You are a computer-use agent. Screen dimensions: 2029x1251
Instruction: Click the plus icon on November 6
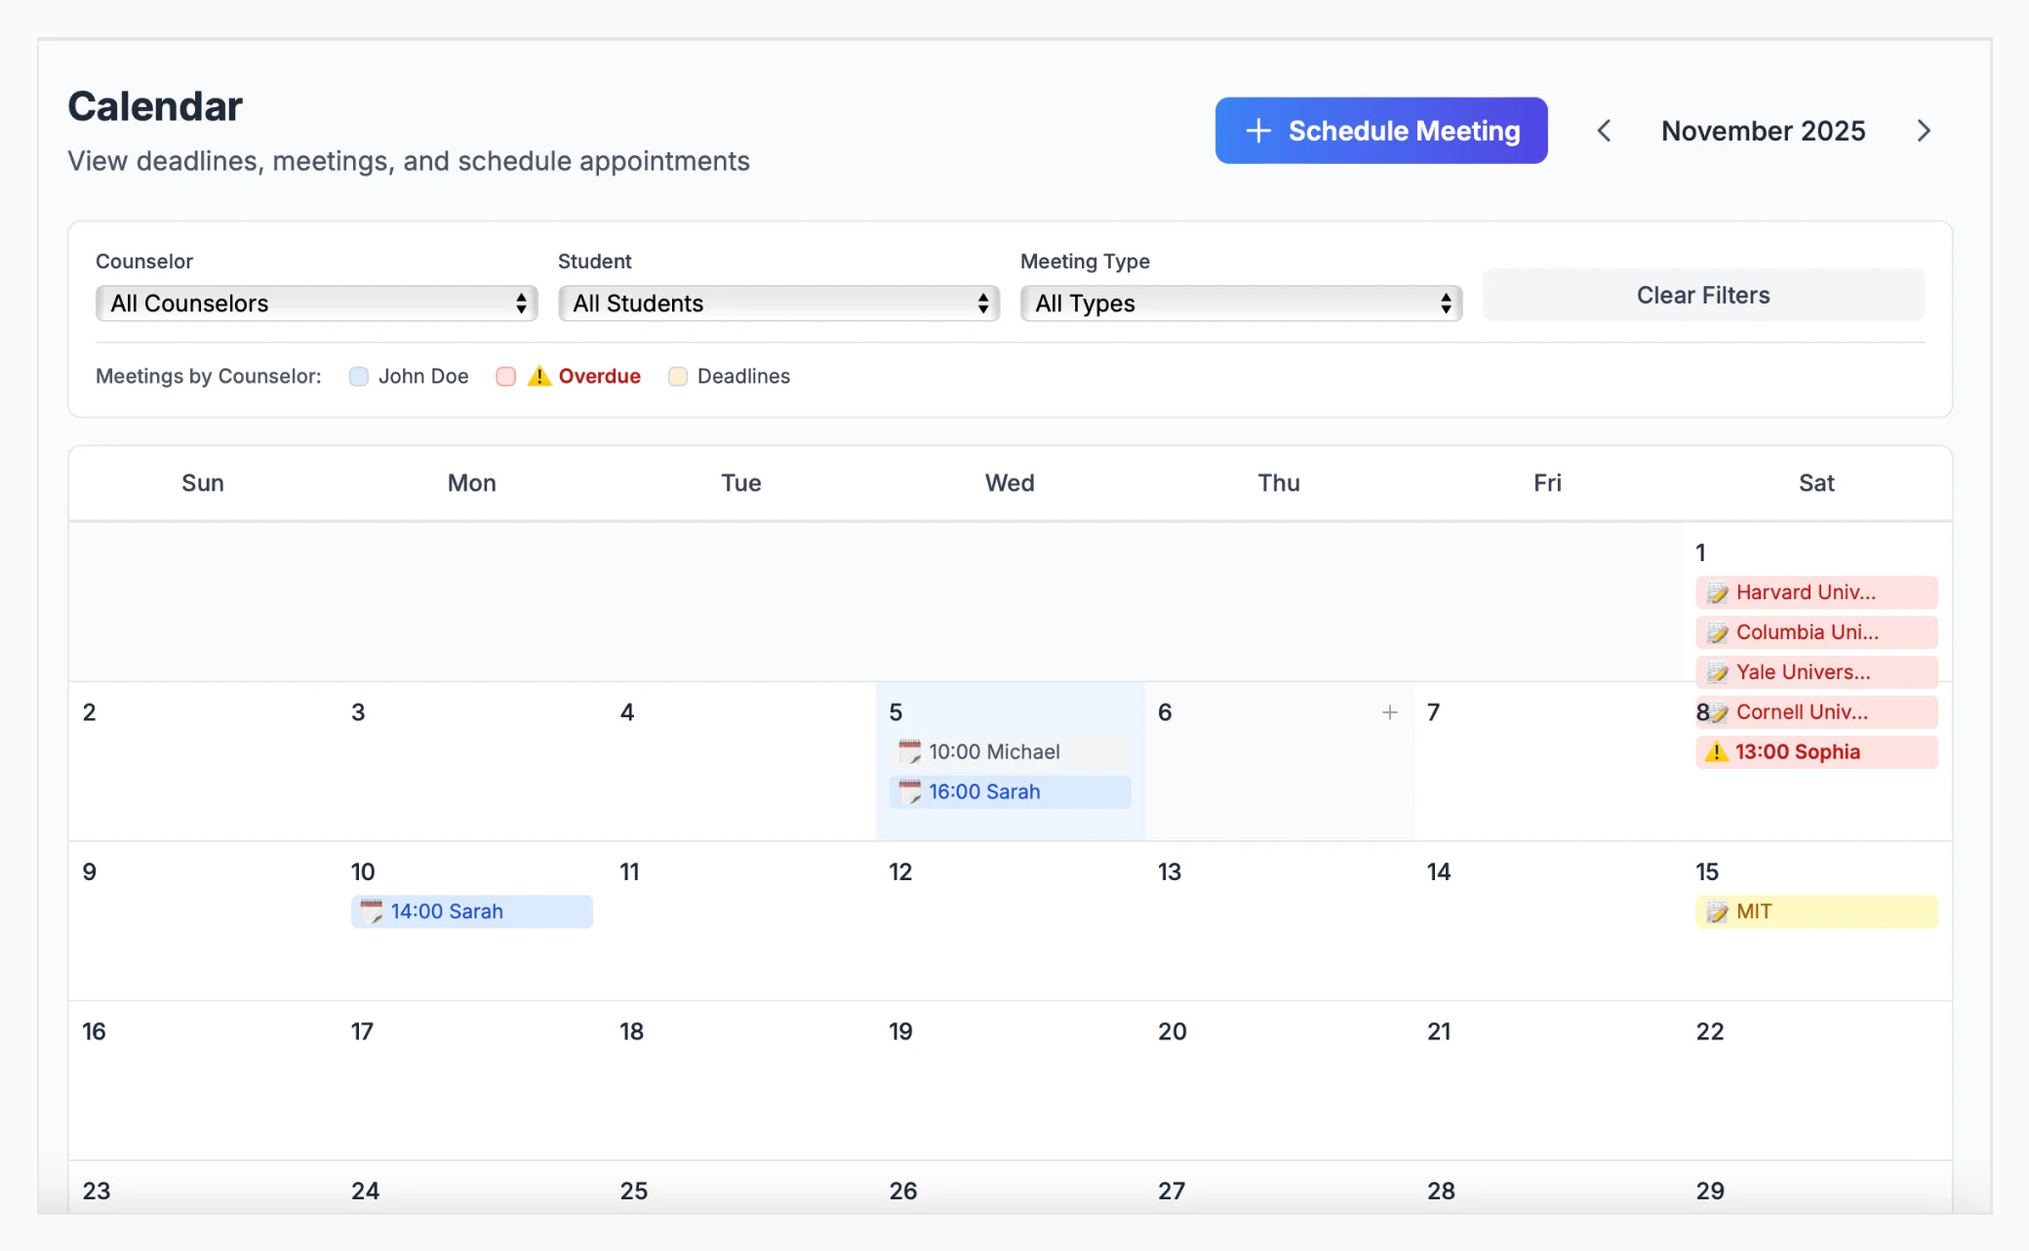tap(1390, 712)
